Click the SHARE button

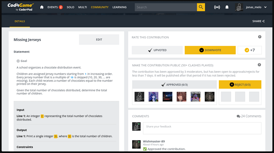pyautogui.click(x=258, y=21)
